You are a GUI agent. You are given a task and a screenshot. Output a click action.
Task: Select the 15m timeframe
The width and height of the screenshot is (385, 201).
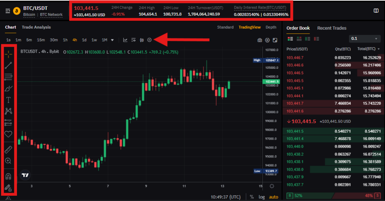(x=41, y=40)
